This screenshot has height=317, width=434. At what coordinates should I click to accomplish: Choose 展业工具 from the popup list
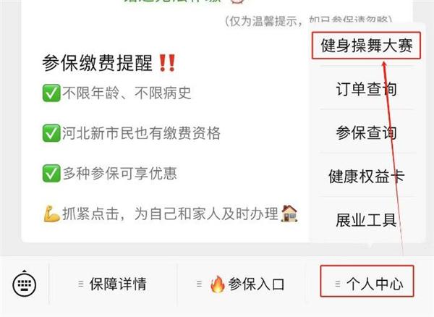tap(367, 220)
